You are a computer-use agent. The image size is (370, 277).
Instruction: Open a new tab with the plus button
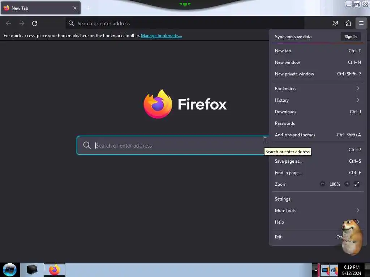(88, 8)
